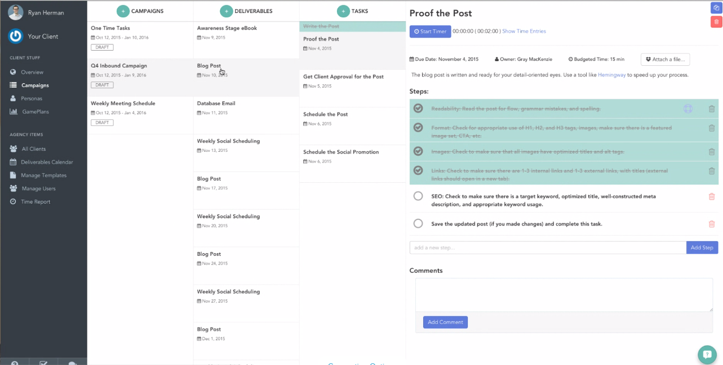The image size is (723, 365).
Task: Open the help chat bubble
Action: coord(707,355)
